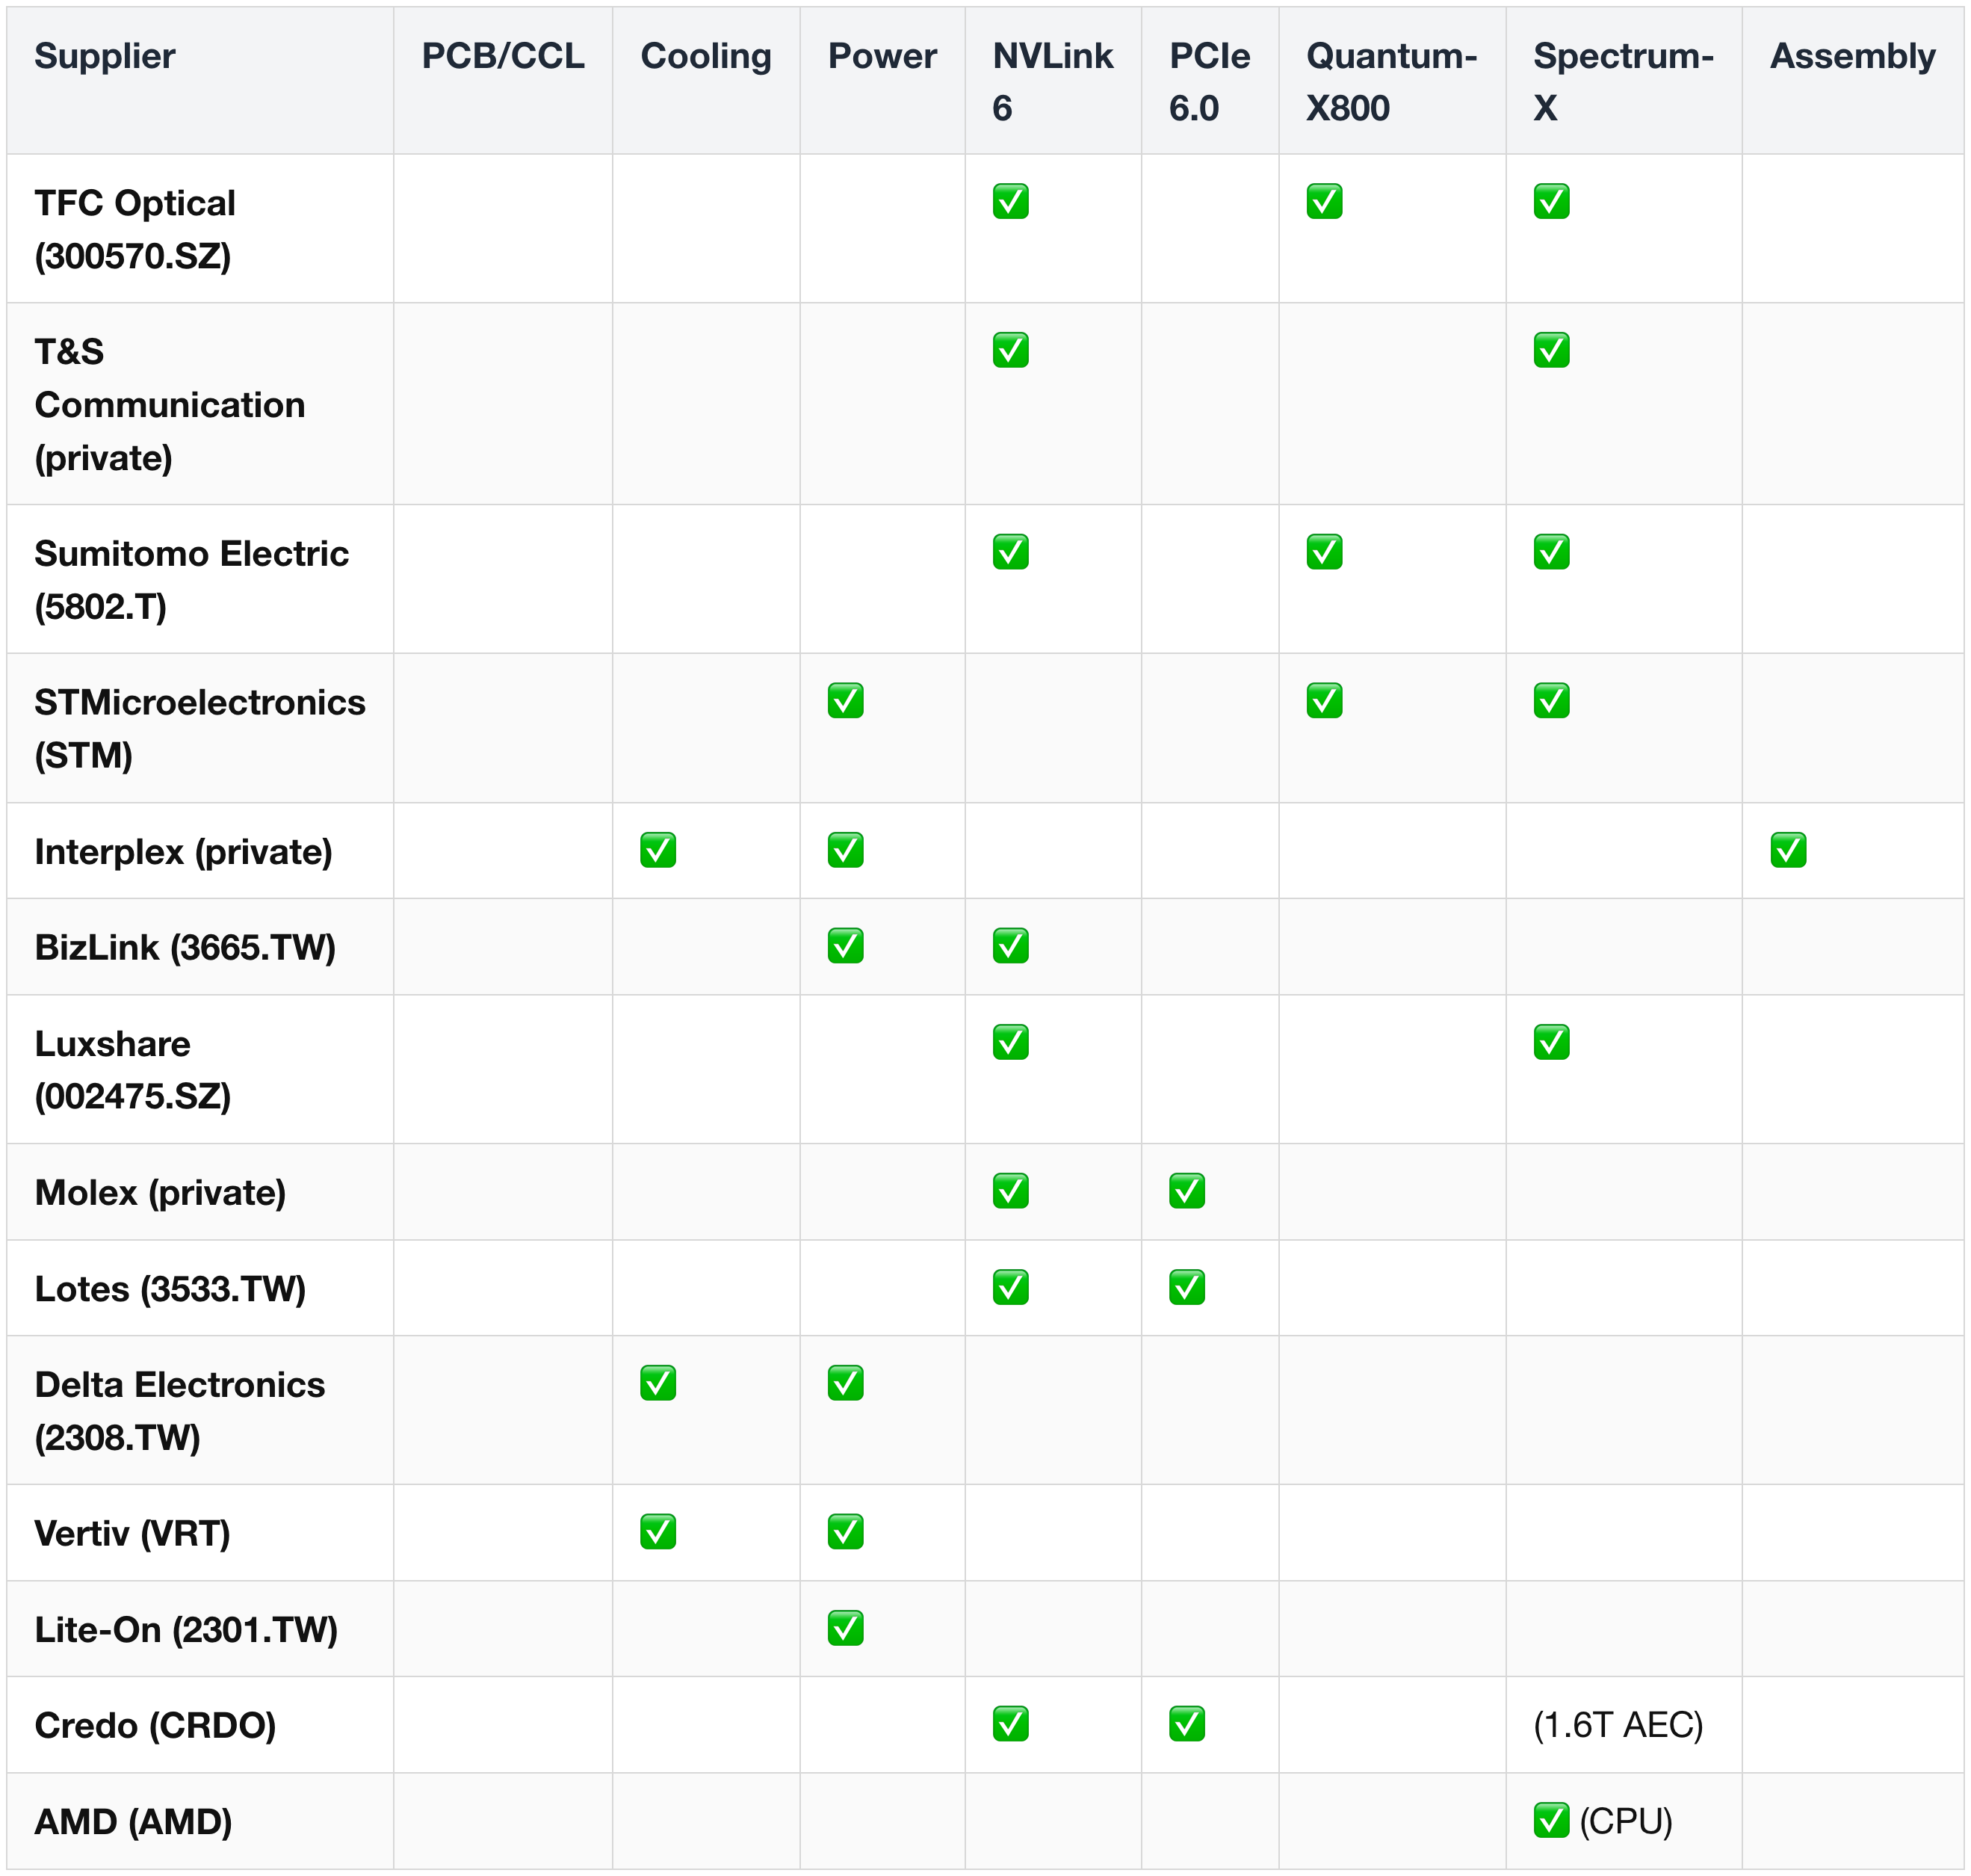Click BizLink NVLink 6 checkmark
This screenshot has width=1971, height=1876.
point(1010,946)
